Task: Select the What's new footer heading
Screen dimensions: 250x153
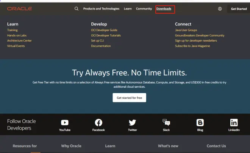Action: pos(168,146)
